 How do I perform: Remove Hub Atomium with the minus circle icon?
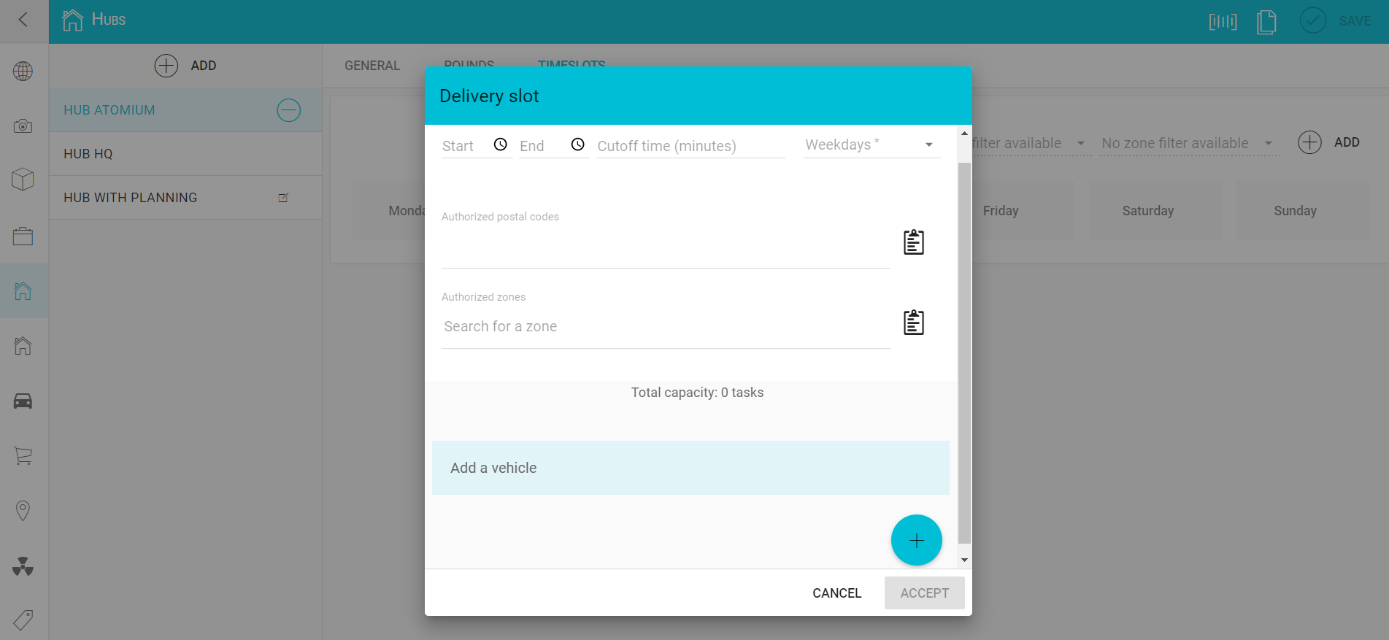289,110
